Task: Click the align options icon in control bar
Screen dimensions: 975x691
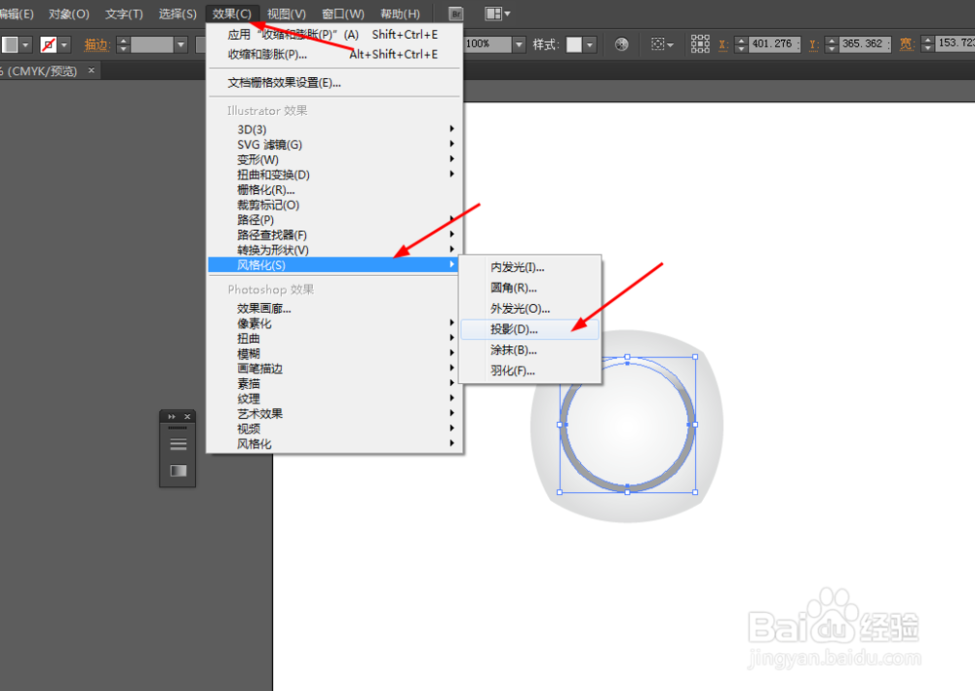Action: (656, 44)
